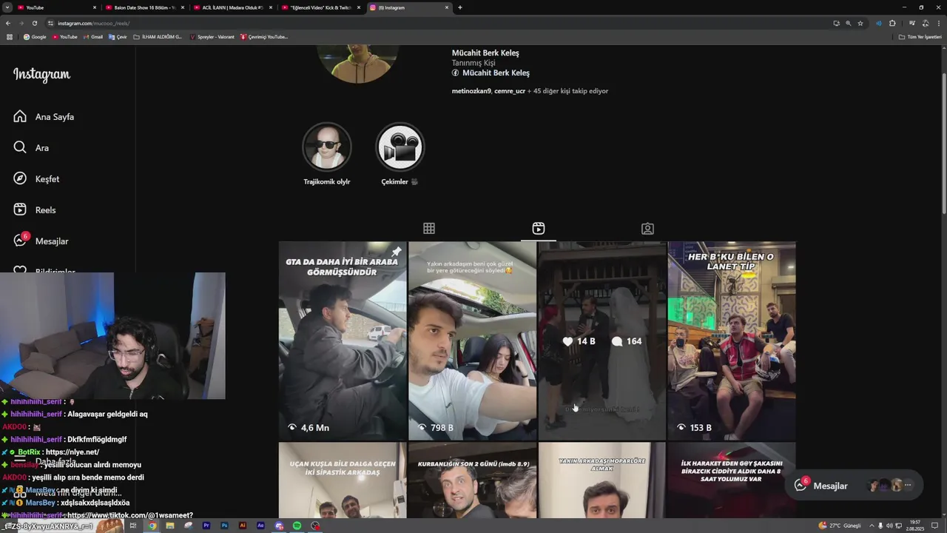Click the install app icon in the address bar
The height and width of the screenshot is (533, 947).
(836, 23)
